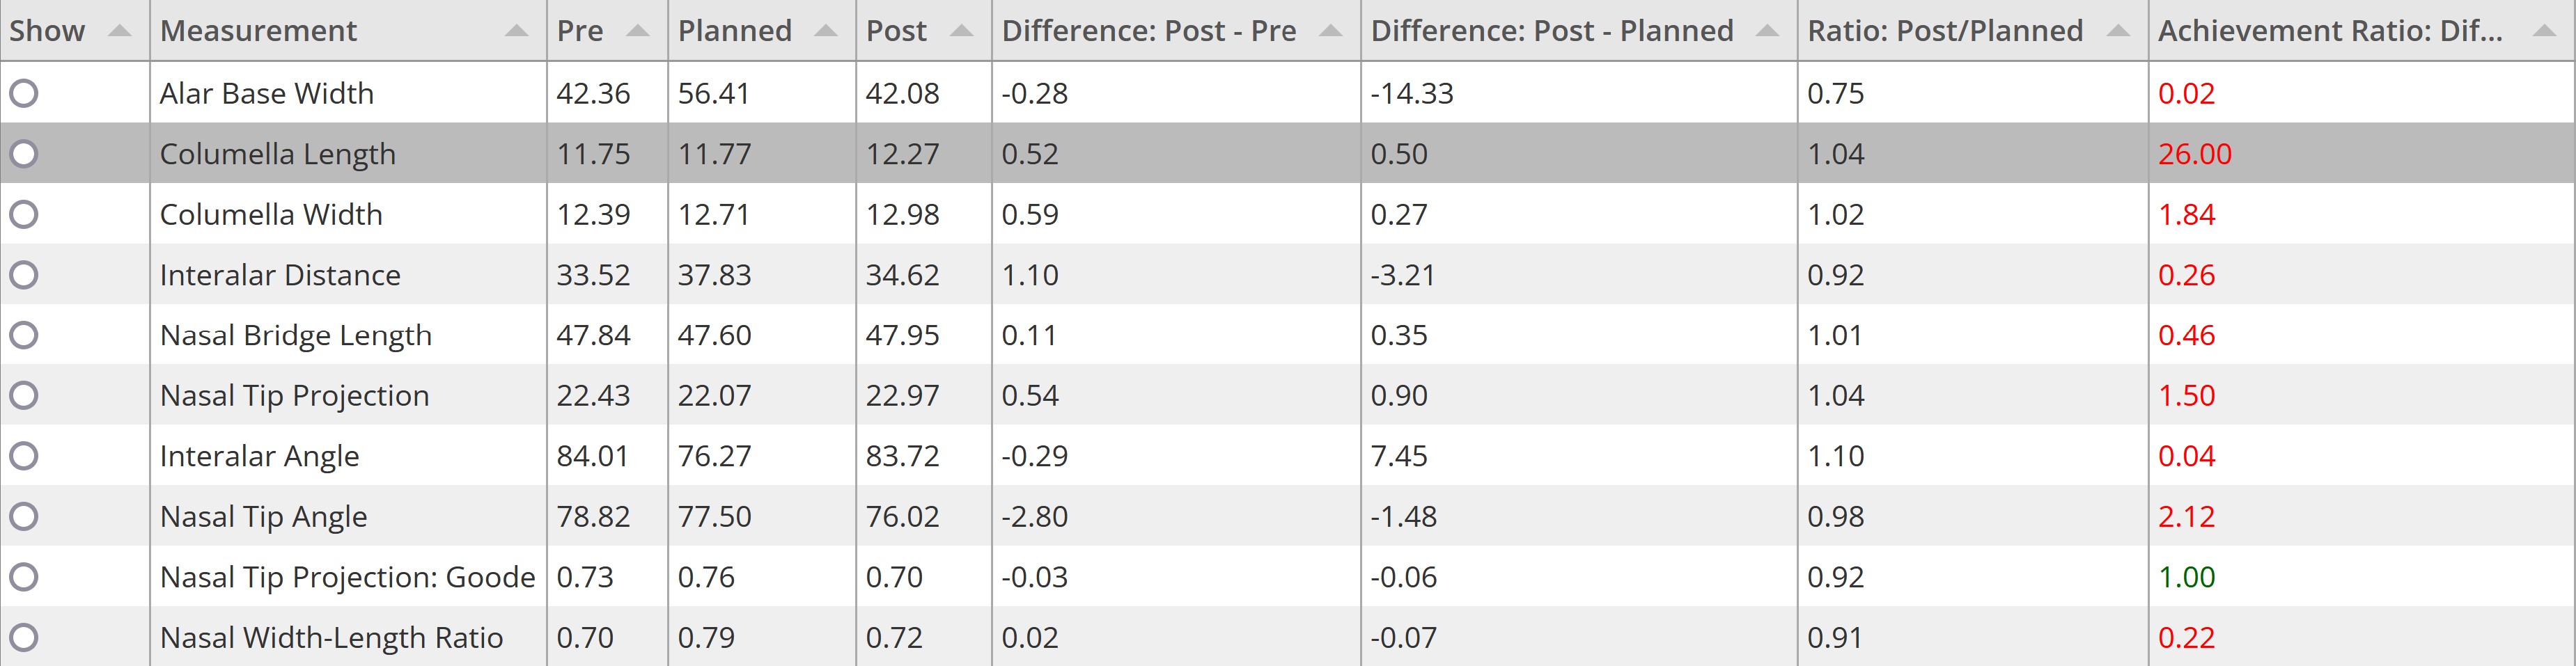The image size is (2576, 666).
Task: Click the Columella Width measurement name
Action: (x=271, y=214)
